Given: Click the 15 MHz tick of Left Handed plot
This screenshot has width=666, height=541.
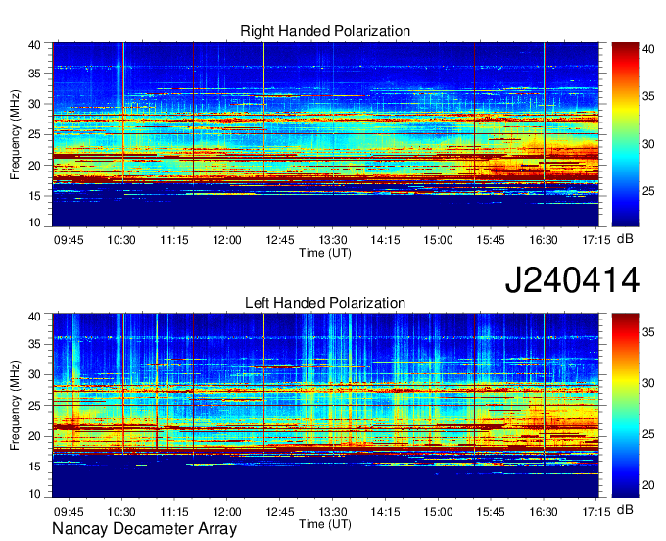Looking at the screenshot, I should tap(34, 467).
